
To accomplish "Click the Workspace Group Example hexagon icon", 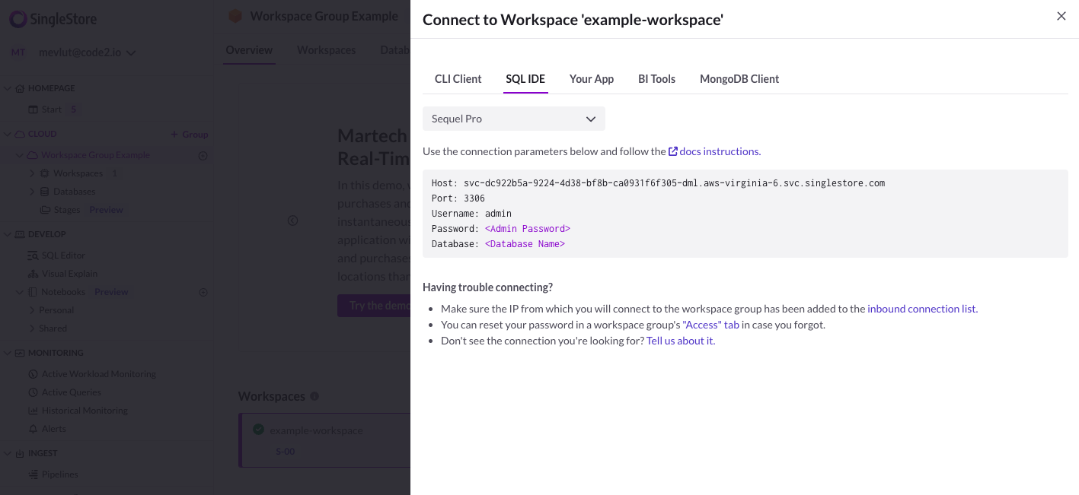I will (235, 16).
